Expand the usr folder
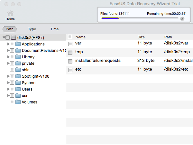 pyautogui.click(x=8, y=96)
